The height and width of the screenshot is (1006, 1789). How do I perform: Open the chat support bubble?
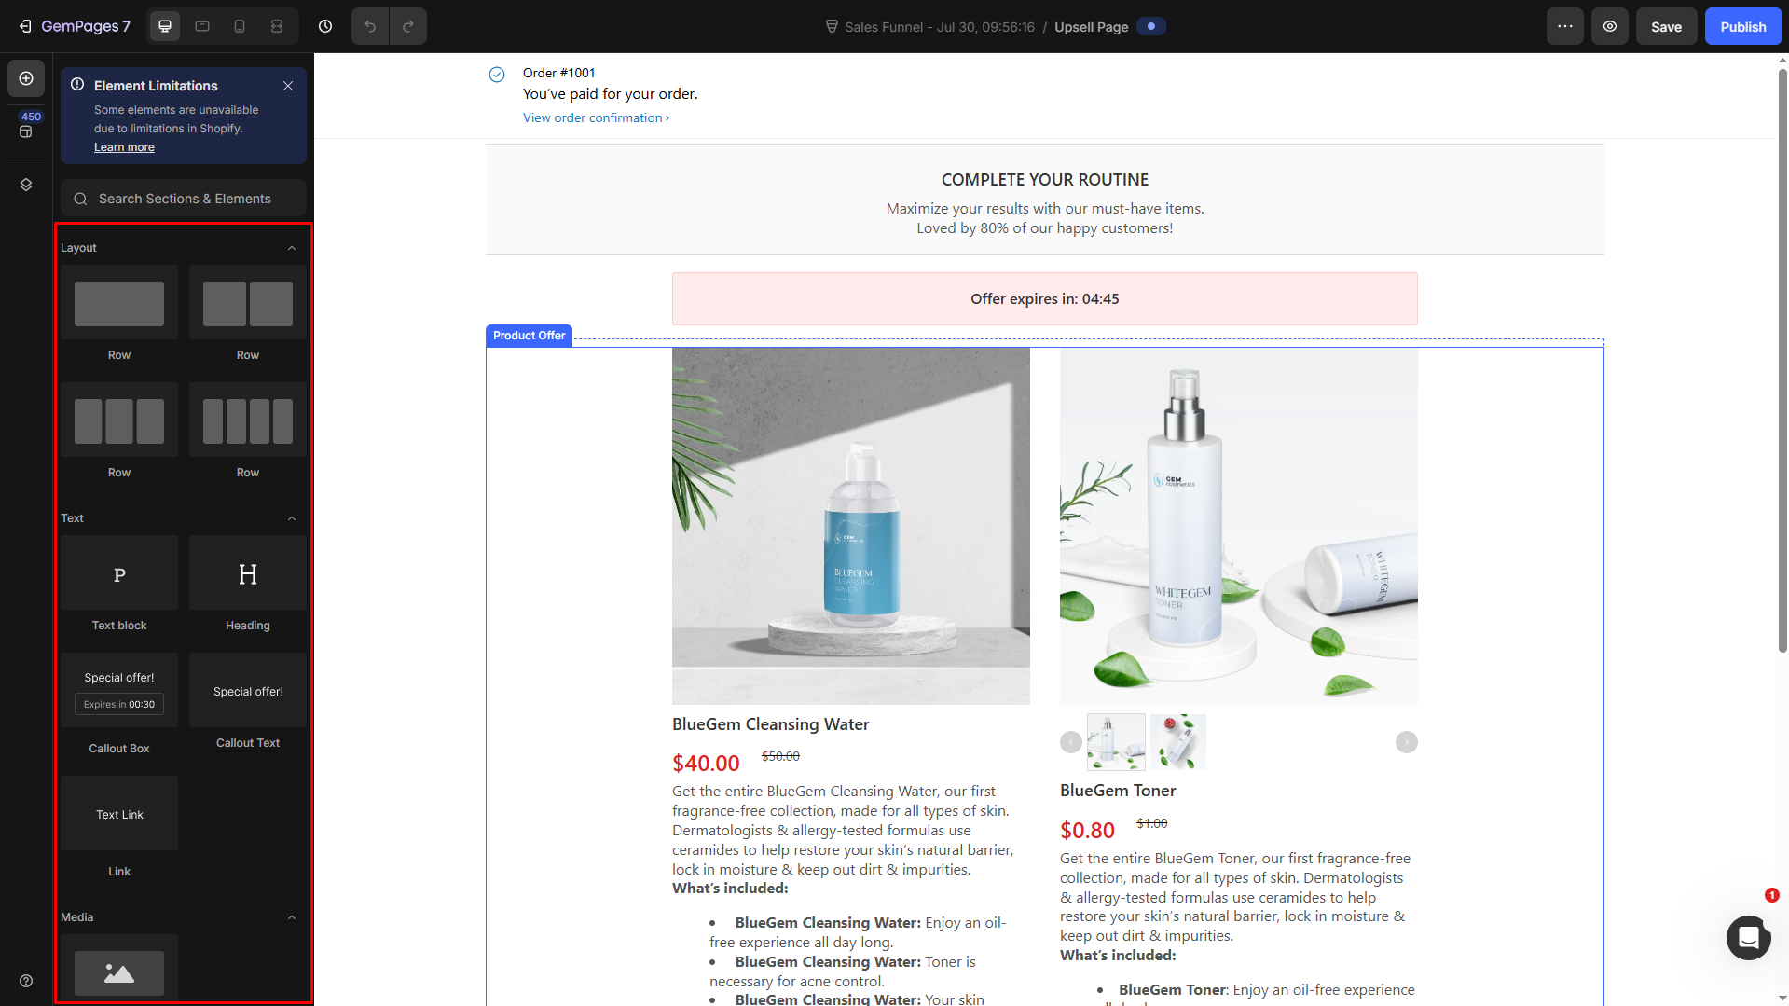click(1748, 937)
